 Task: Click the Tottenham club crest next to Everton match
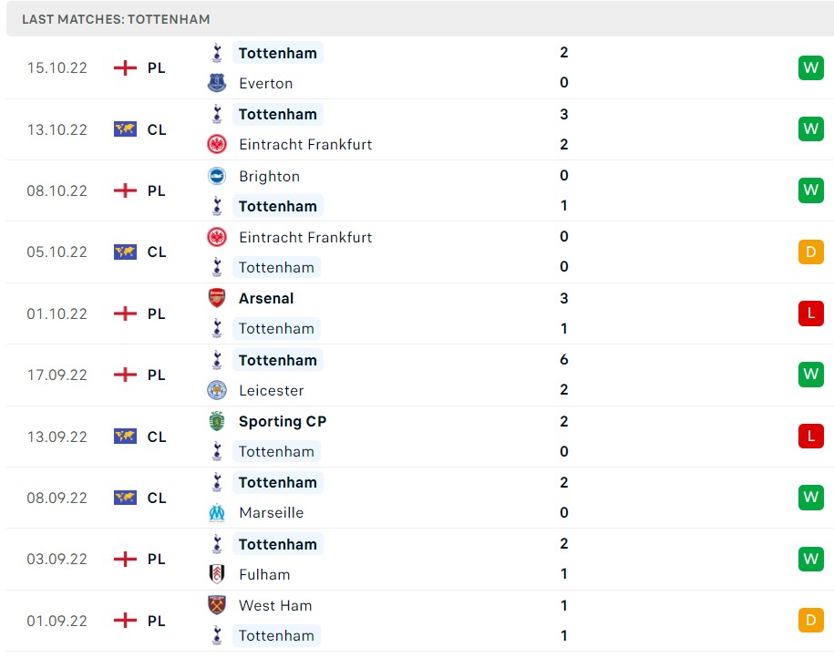(217, 53)
